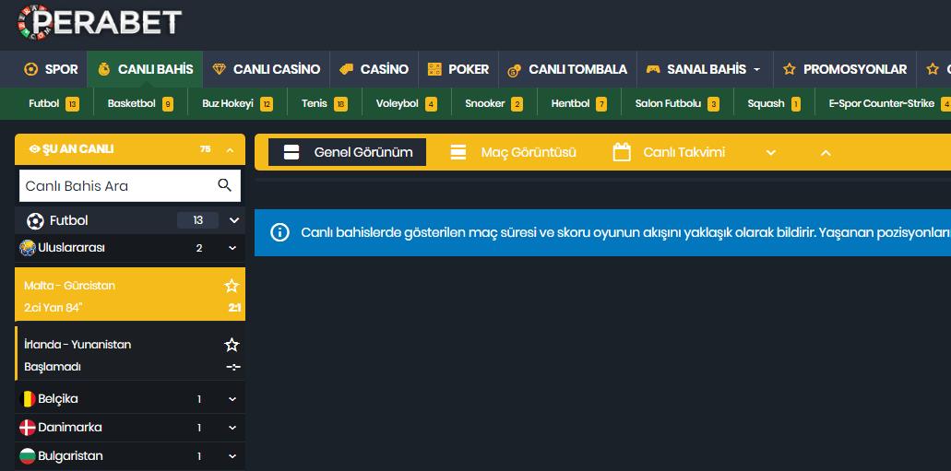Switch to Maç Görüntüsü view
Screen dimensions: 951x471
[x=513, y=152]
